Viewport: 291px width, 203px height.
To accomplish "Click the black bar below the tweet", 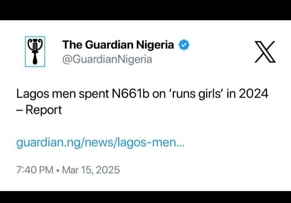I will coord(145,197).
